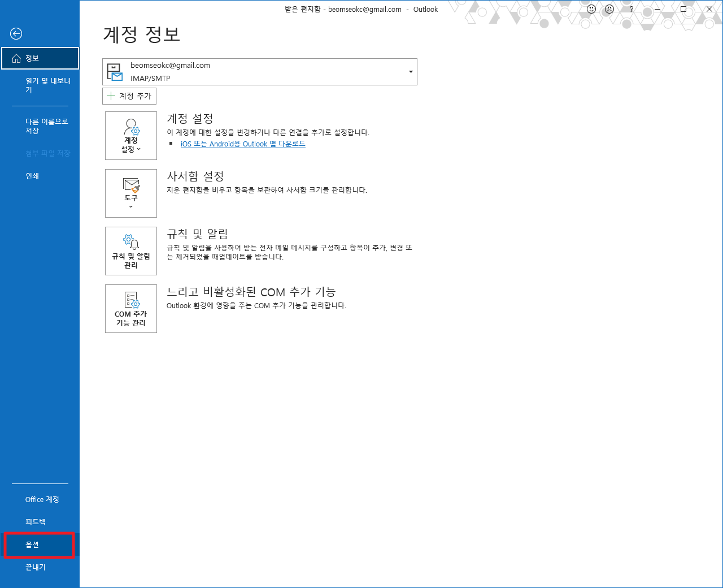Click the frowning feedback face icon

pyautogui.click(x=609, y=9)
